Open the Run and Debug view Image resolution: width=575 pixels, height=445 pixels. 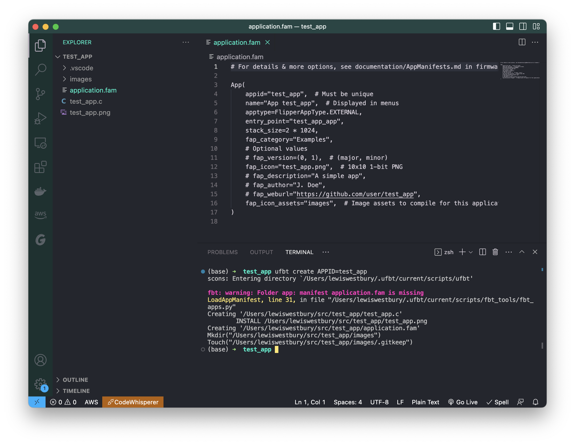click(40, 118)
